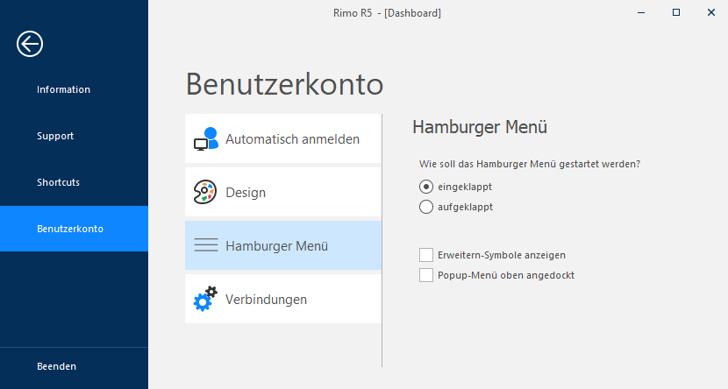Click the question text about Hamburger Menü start
Image resolution: width=728 pixels, height=389 pixels.
coord(530,164)
